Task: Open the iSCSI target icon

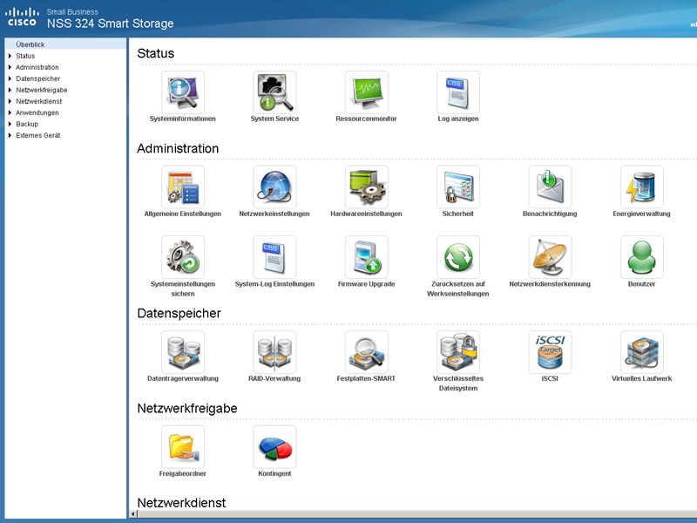Action: click(550, 352)
